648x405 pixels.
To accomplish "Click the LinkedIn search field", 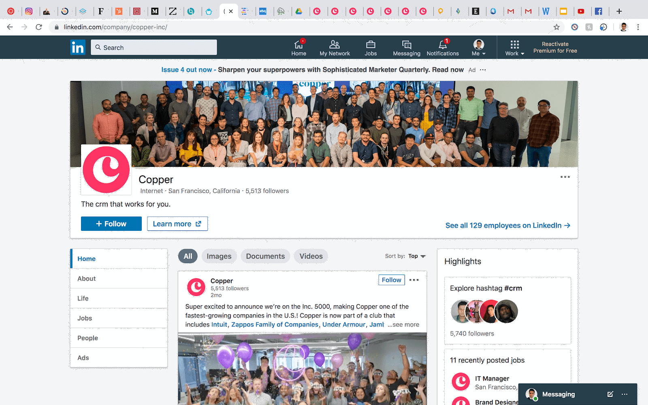I will pos(154,47).
